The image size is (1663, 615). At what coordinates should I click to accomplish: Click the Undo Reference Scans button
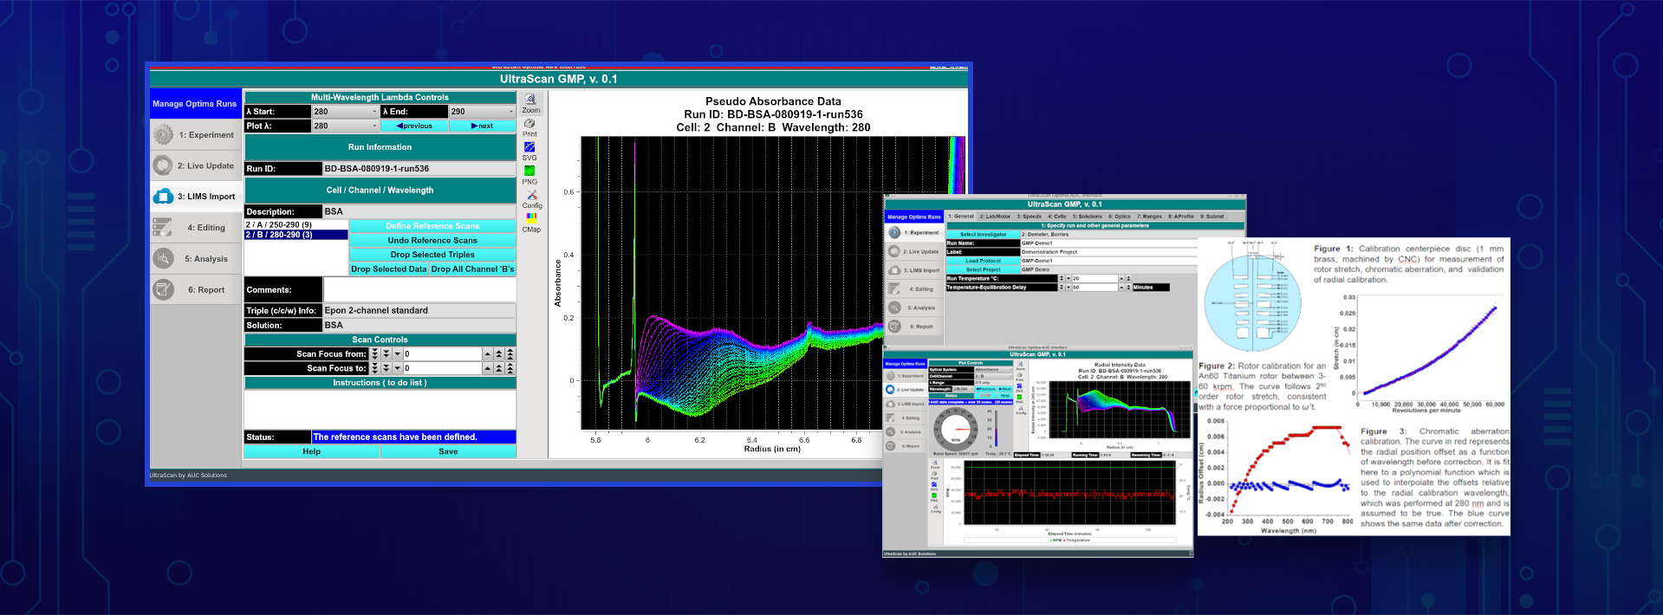432,240
